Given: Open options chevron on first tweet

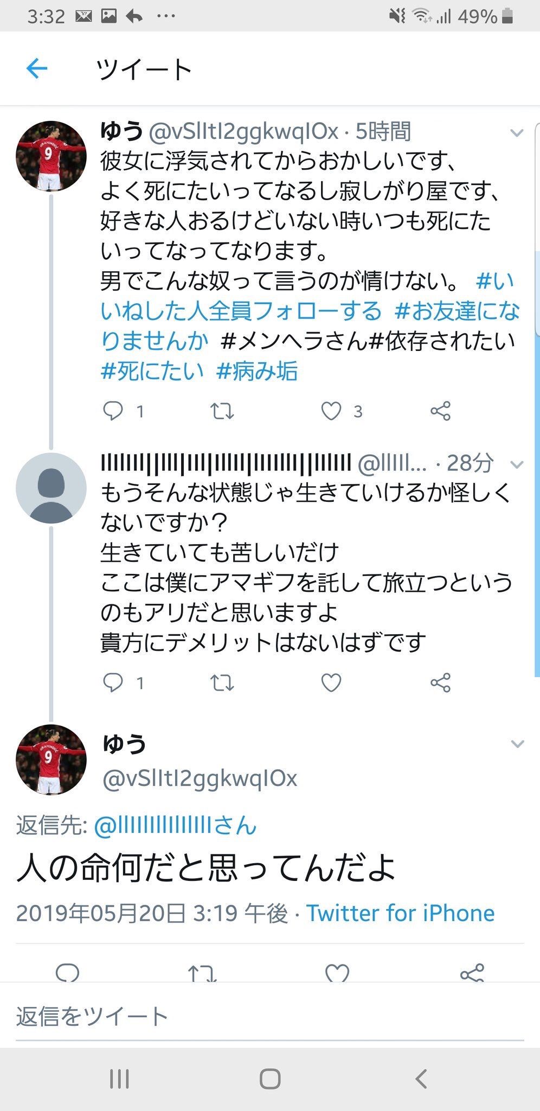Looking at the screenshot, I should [x=517, y=132].
